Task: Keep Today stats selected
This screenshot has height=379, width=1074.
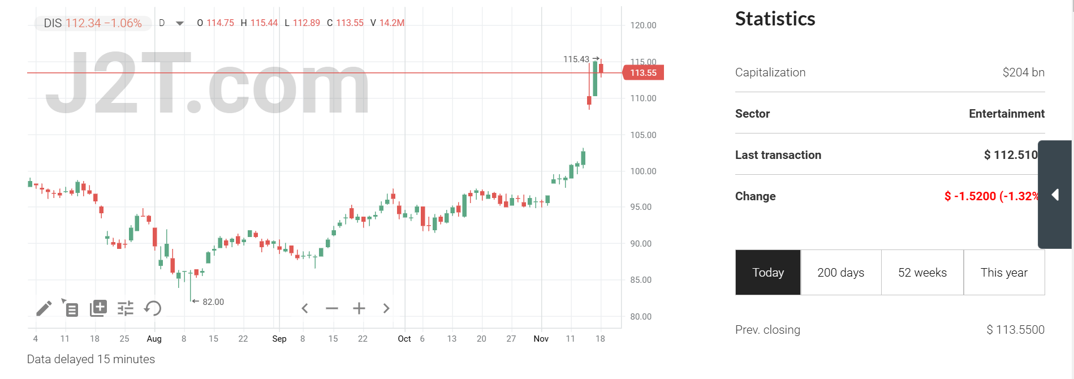Action: pos(767,272)
